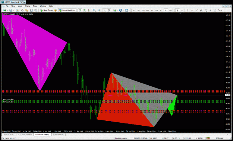Select the Text tool icon
This screenshot has height=141, width=233.
coord(210,10)
